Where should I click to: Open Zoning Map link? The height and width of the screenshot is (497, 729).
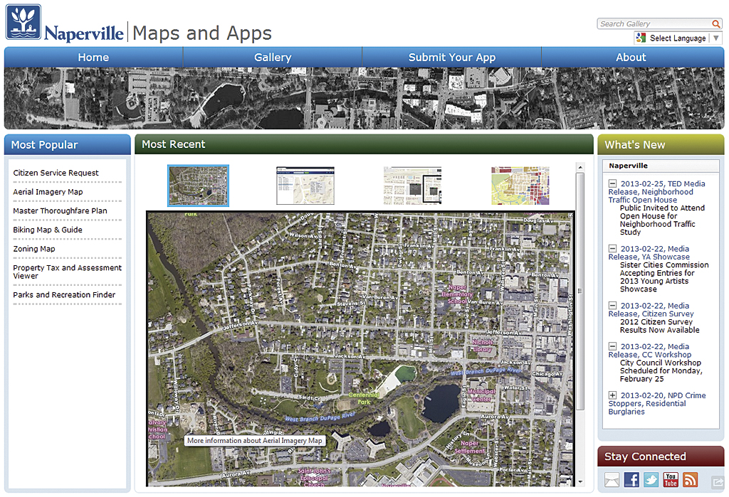click(x=34, y=249)
